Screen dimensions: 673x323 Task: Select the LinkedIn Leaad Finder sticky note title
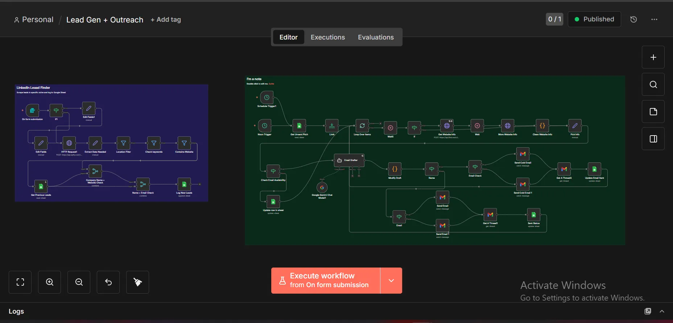coord(33,88)
